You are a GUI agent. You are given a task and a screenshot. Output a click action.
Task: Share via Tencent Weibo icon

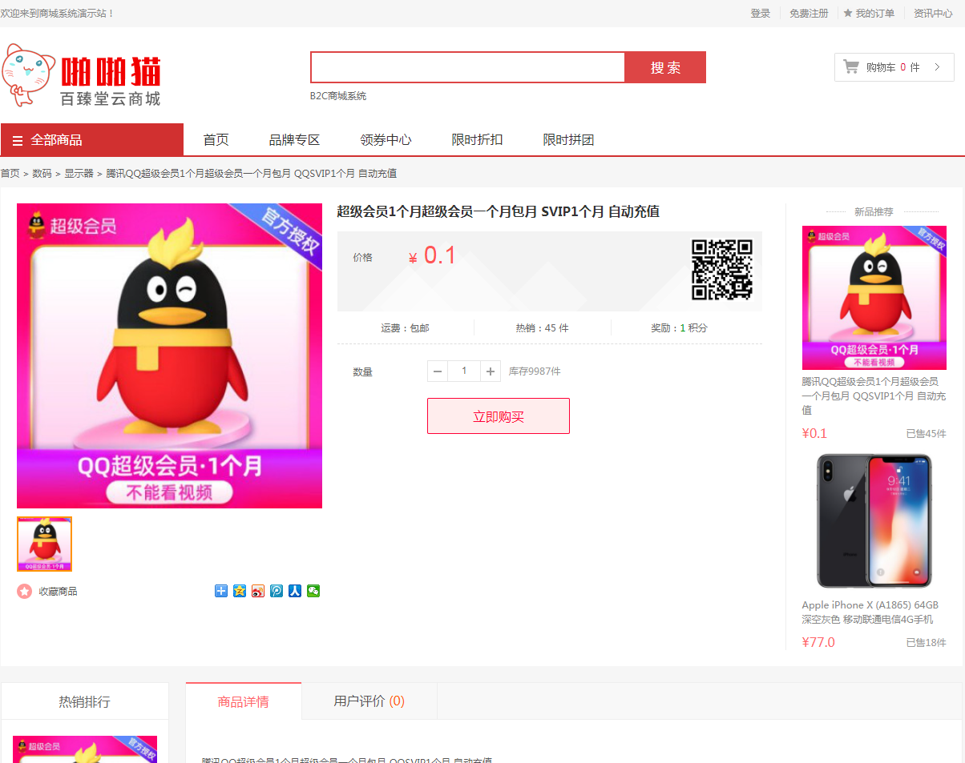(x=277, y=591)
